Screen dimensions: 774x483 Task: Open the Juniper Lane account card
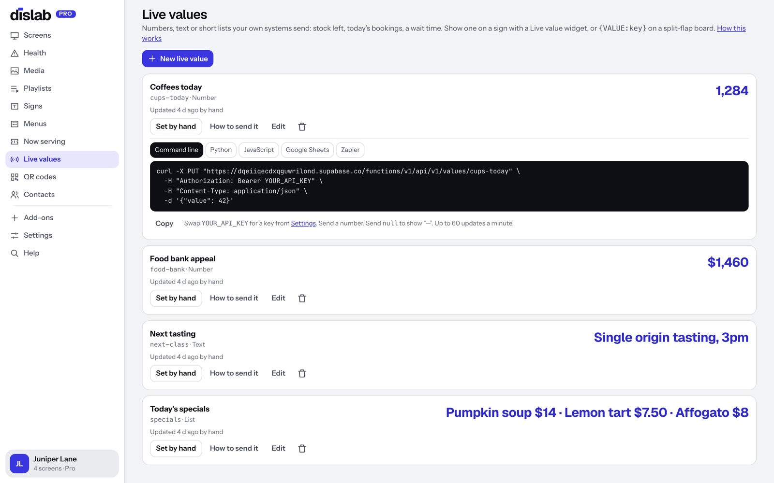62,464
